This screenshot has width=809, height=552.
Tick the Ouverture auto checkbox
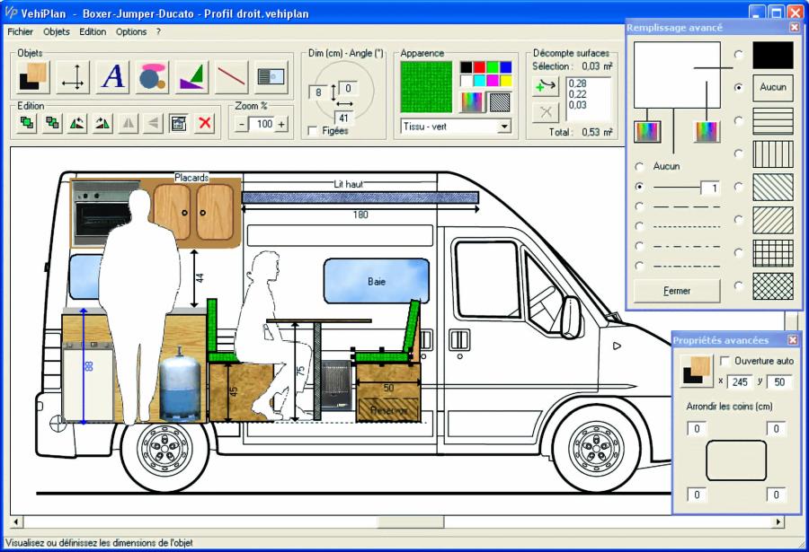pos(725,361)
